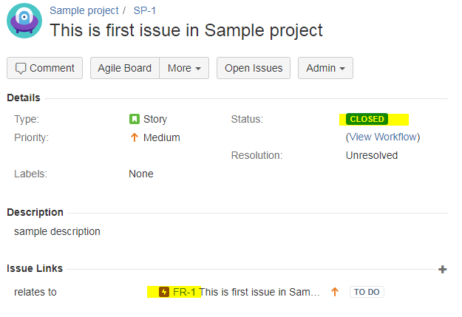Open the SP-1 issue key link
The height and width of the screenshot is (317, 462).
click(x=144, y=10)
